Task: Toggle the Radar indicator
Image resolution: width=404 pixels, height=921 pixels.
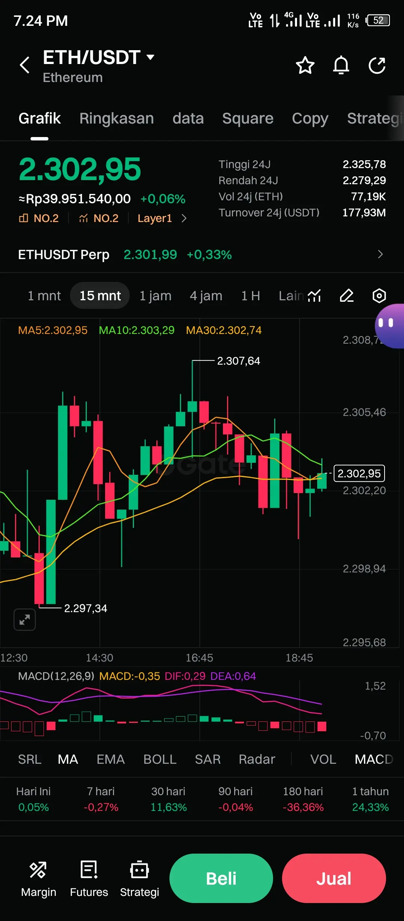Action: tap(257, 759)
